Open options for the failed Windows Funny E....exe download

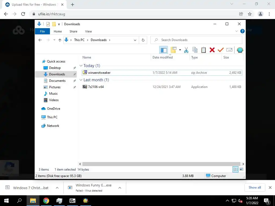(120, 188)
